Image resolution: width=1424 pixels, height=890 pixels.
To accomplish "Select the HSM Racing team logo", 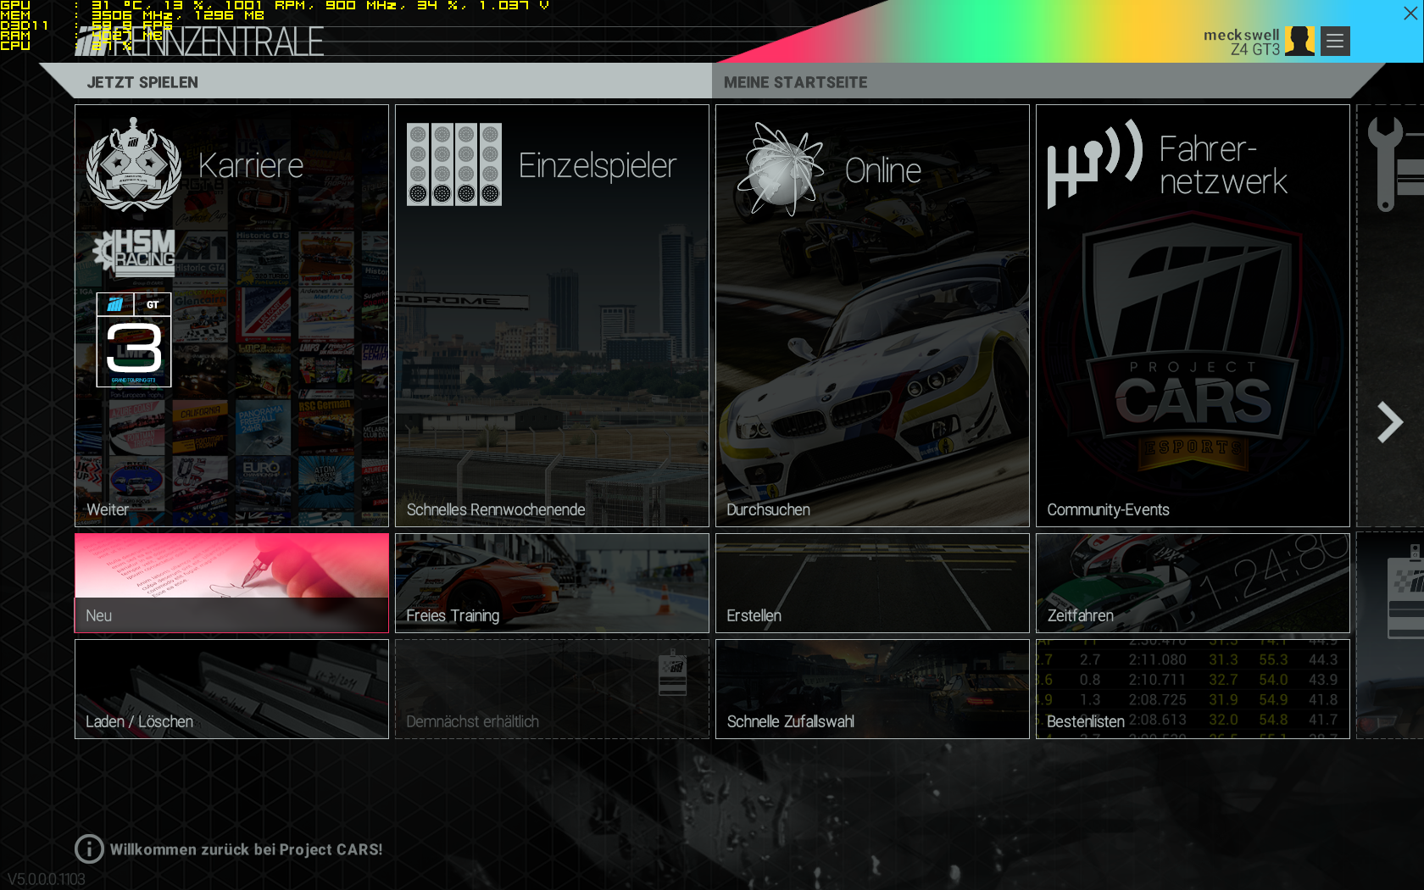I will coord(134,253).
